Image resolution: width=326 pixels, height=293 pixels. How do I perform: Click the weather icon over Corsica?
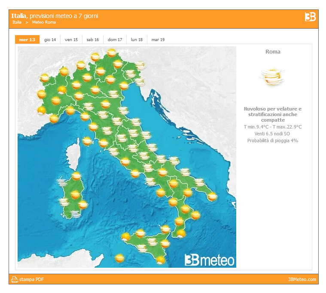pyautogui.click(x=88, y=141)
